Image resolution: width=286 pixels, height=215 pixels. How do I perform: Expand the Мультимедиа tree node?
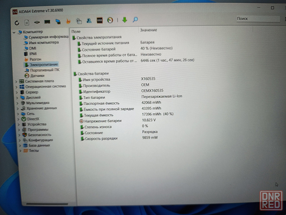pos(18,103)
